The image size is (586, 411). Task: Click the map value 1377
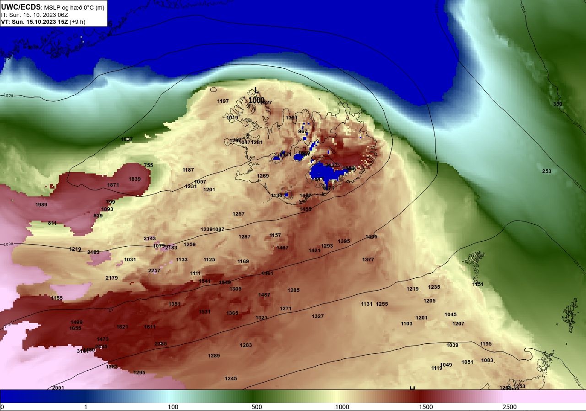368,260
